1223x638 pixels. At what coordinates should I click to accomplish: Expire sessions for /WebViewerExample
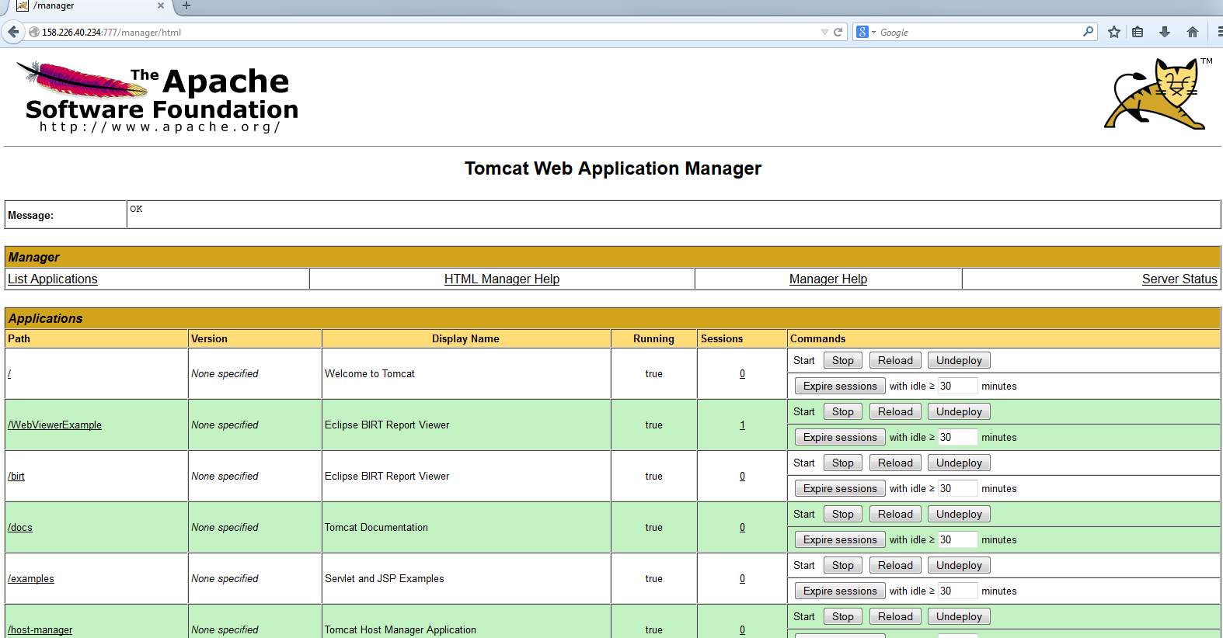tap(840, 437)
